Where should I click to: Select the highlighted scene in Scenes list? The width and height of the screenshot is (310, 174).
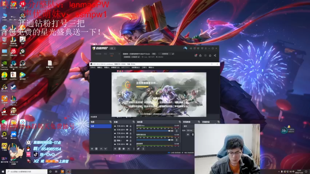point(101,126)
